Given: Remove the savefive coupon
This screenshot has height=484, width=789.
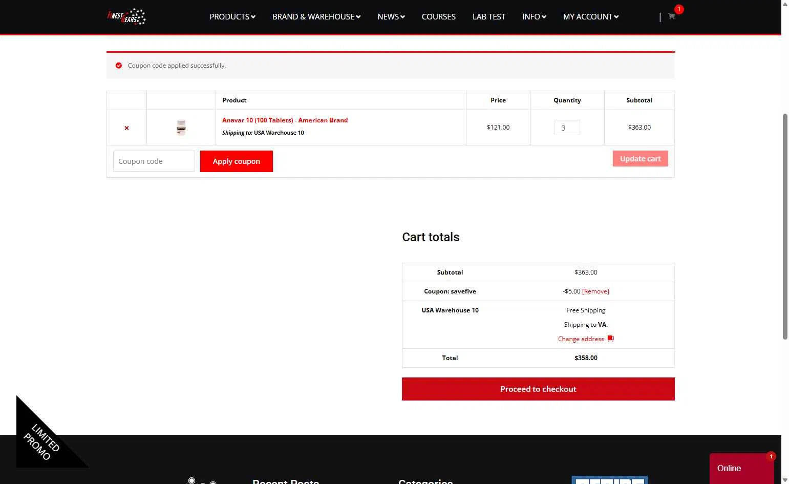Looking at the screenshot, I should [595, 291].
